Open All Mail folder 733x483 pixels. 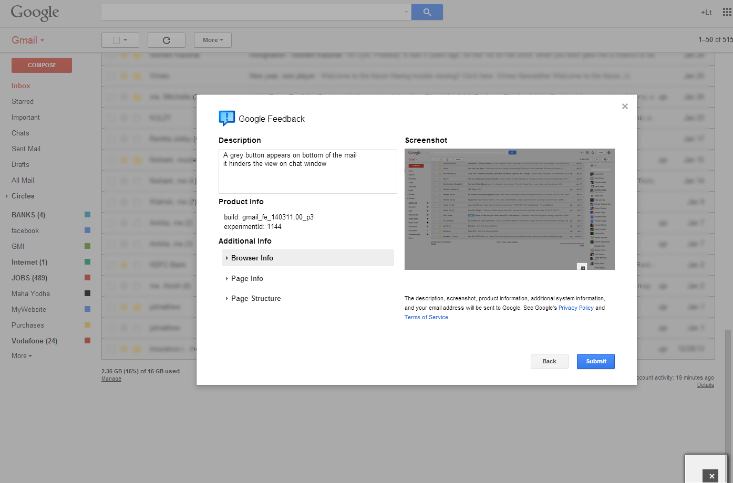pos(23,180)
